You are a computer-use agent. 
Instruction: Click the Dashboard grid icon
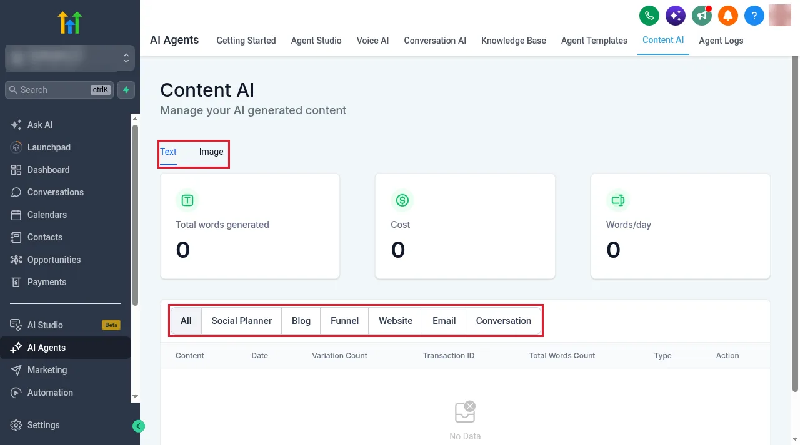(x=16, y=170)
